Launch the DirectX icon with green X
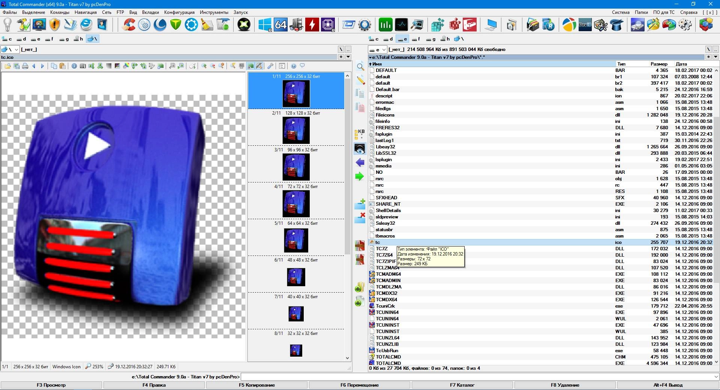The height and width of the screenshot is (390, 720). pos(244,25)
